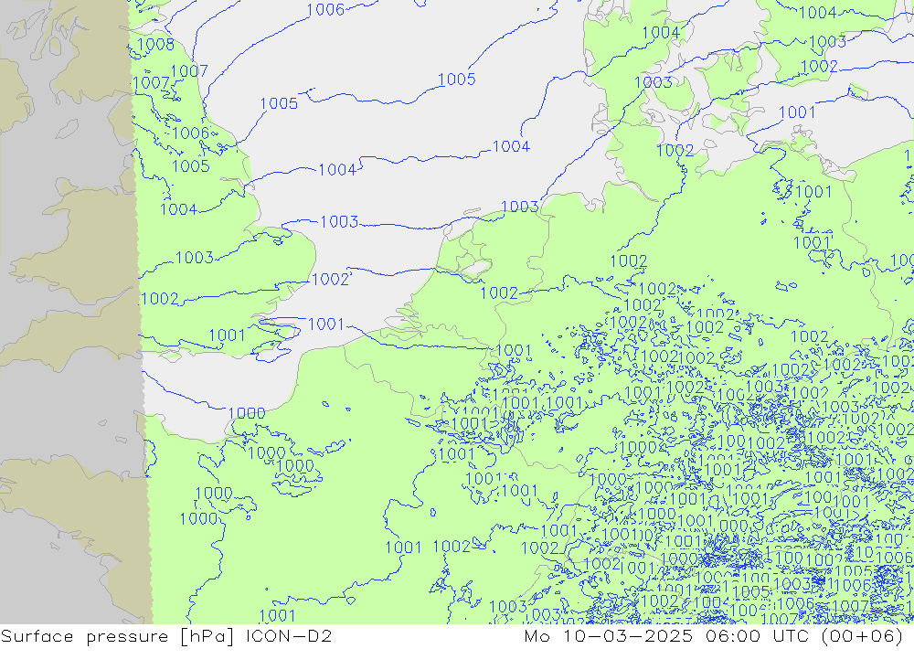The width and height of the screenshot is (914, 670).
Task: Click the '06:00 UTC' time text
Action: click(x=757, y=635)
